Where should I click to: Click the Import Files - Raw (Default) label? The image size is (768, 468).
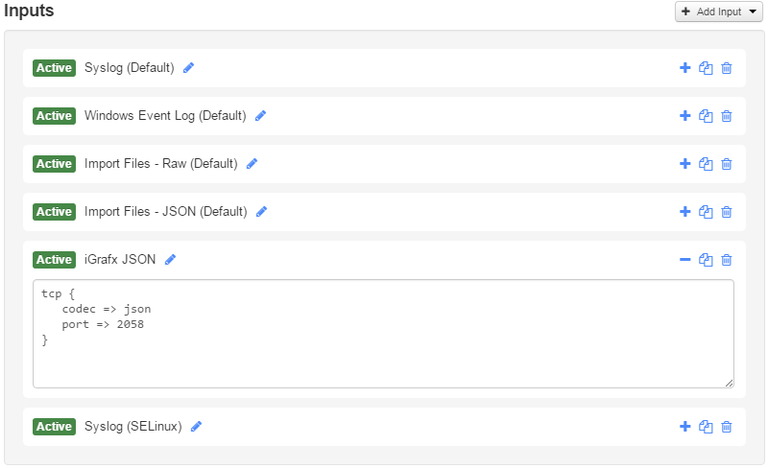pyautogui.click(x=160, y=164)
